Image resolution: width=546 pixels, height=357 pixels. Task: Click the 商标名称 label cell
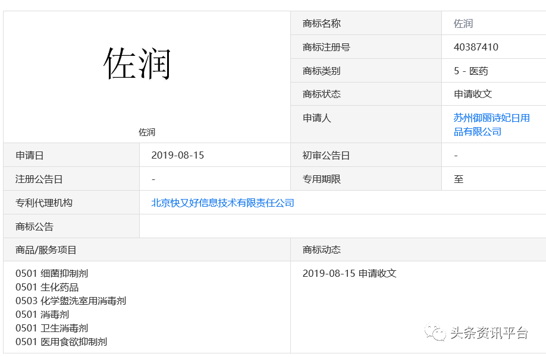(x=322, y=23)
